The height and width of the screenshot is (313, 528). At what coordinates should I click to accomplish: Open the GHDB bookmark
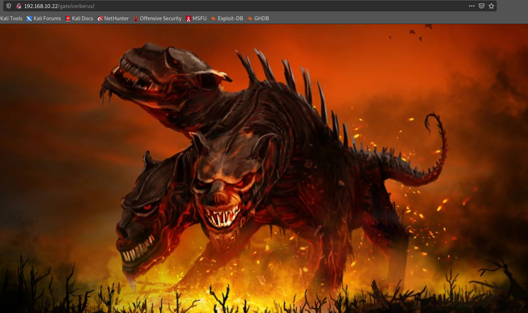point(258,18)
